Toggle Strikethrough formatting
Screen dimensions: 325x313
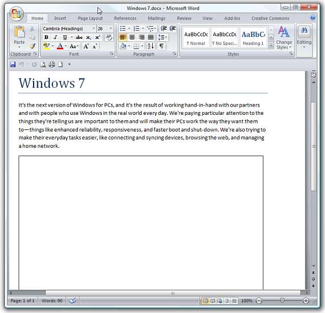coord(79,37)
